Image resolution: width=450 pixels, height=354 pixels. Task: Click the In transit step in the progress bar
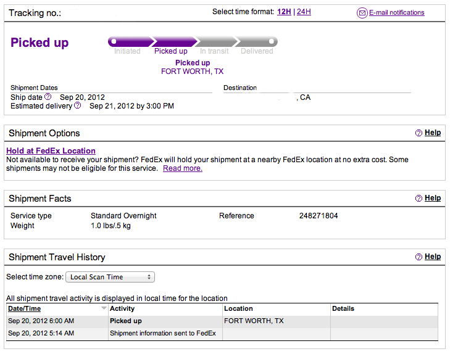[x=215, y=42]
